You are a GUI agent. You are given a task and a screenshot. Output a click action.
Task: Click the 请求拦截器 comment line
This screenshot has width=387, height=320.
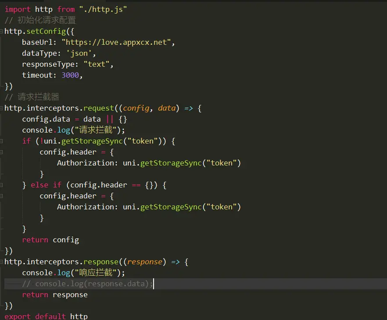32,97
